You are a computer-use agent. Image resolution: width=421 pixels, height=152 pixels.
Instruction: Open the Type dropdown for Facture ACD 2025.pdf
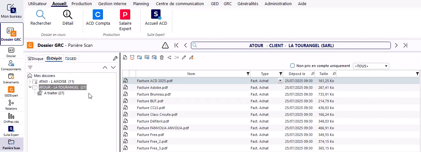point(281,81)
